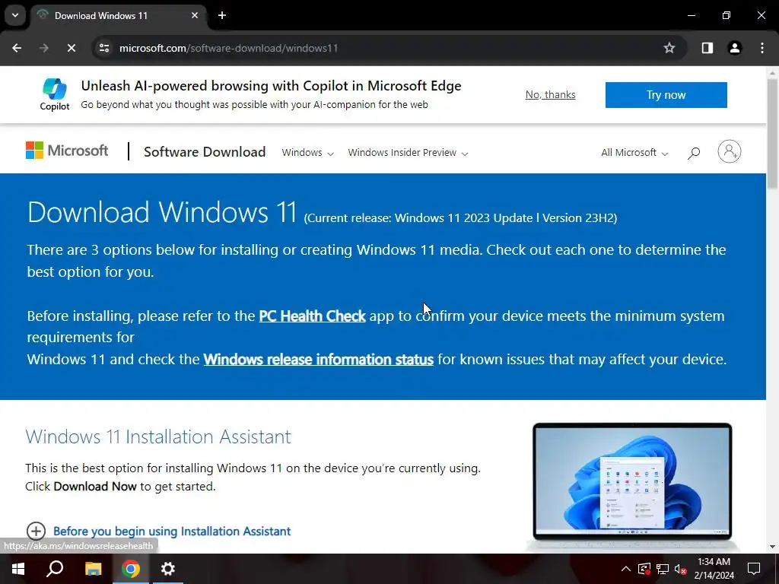Click the Windows 11 Installation Assistant heading
The width and height of the screenshot is (779, 584).
158,436
